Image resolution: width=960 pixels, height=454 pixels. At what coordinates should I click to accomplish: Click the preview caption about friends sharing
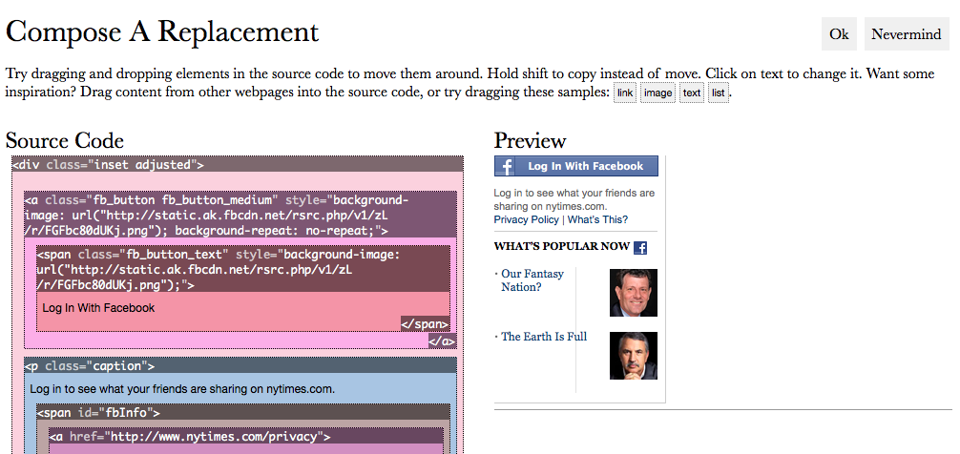click(574, 199)
